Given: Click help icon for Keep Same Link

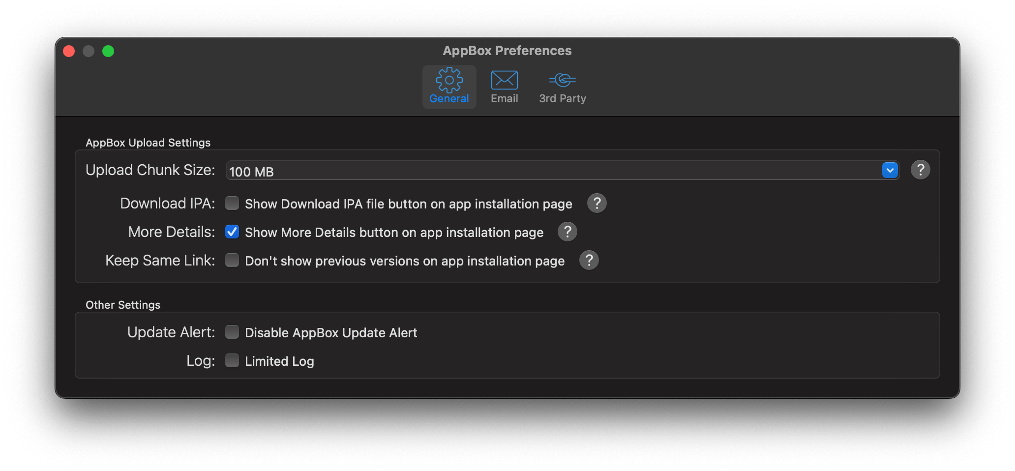Looking at the screenshot, I should 589,260.
